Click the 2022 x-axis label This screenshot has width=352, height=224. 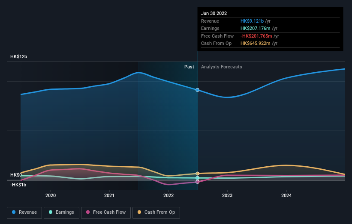coord(168,195)
